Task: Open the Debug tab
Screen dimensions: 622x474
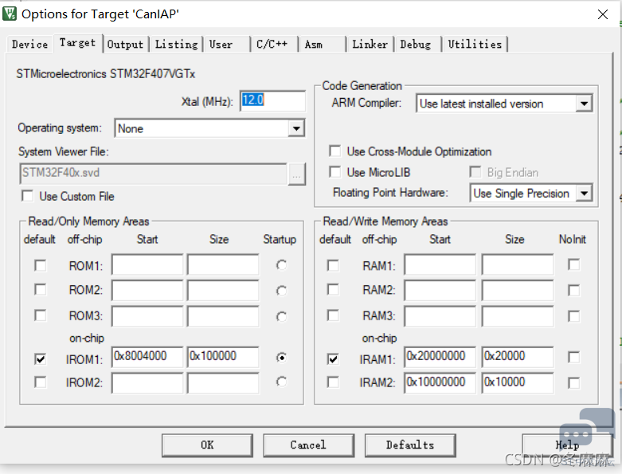Action: coord(415,44)
